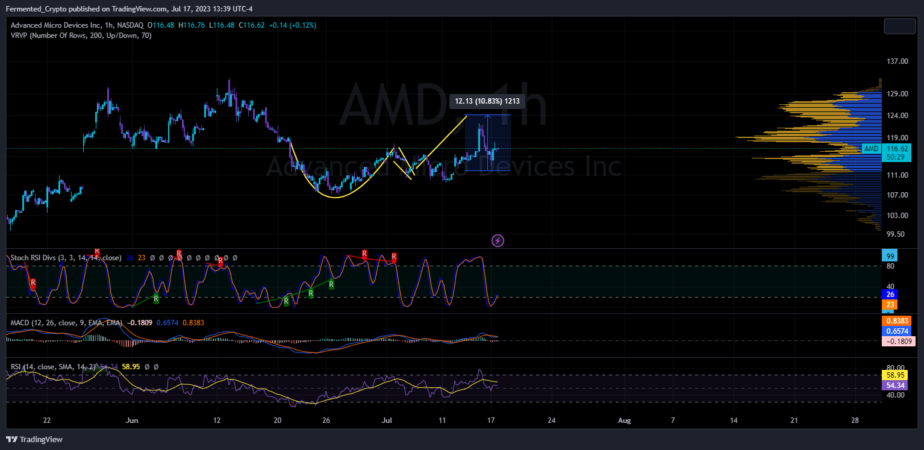
Task: Click the Jul label on the time axis
Action: 387,420
